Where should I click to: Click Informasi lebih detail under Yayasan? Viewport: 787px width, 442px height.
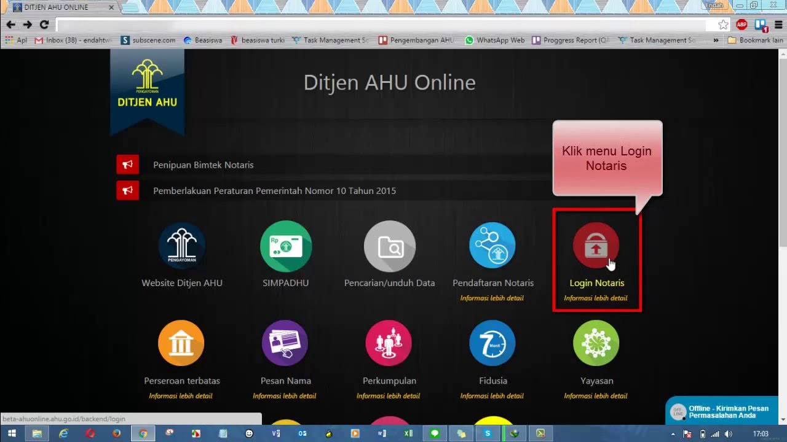point(596,396)
